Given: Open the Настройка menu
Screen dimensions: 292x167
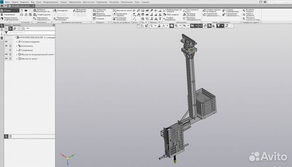Looking at the screenshot, I should pos(114,2).
